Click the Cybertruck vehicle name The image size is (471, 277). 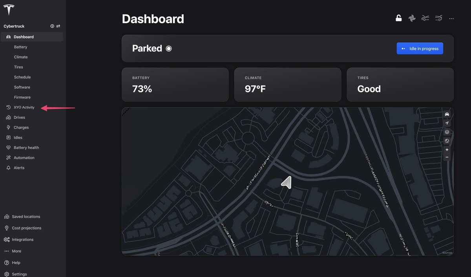tap(14, 26)
